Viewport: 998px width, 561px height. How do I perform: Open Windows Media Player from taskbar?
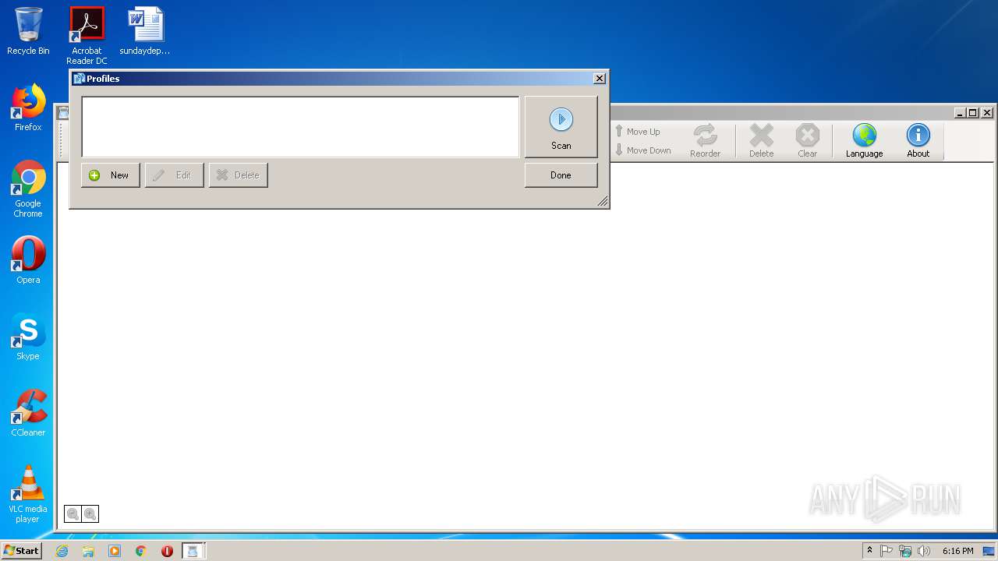[115, 551]
